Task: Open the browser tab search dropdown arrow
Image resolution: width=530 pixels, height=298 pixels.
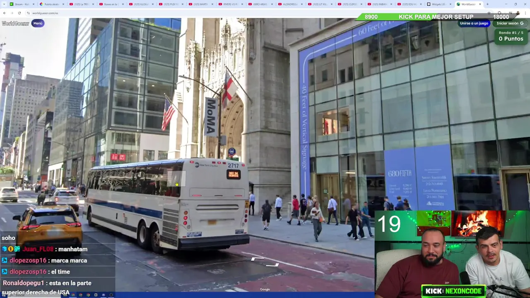Action: point(4,4)
